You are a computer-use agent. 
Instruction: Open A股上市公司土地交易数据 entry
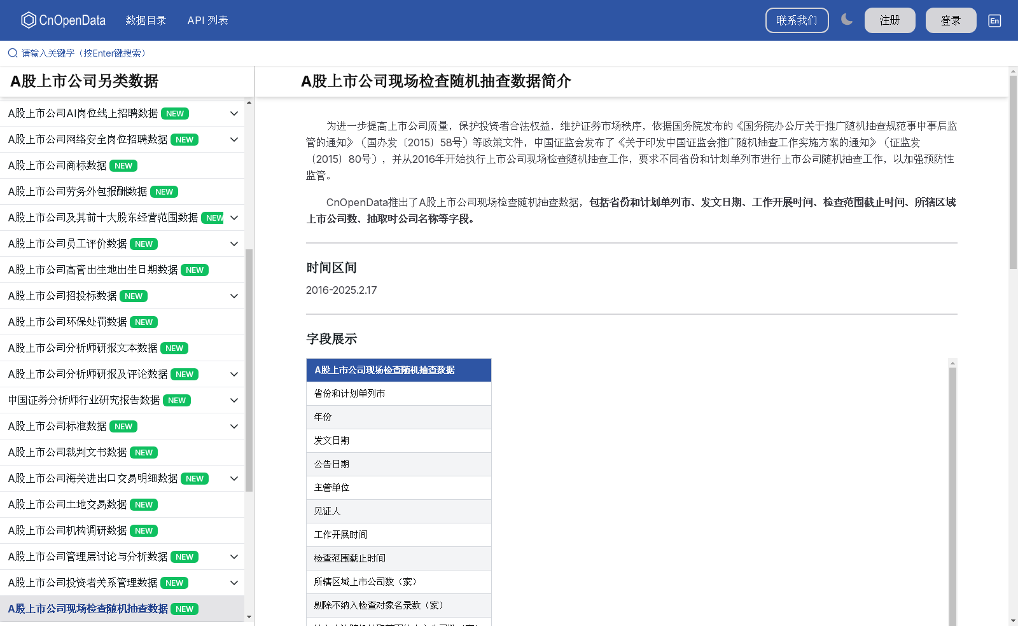(x=122, y=504)
